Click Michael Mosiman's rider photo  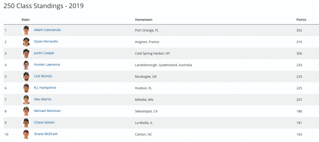point(26,111)
